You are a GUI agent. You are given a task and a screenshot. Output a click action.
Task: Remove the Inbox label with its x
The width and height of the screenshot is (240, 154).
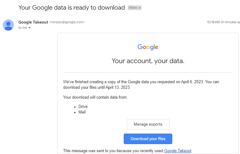[x=139, y=8]
